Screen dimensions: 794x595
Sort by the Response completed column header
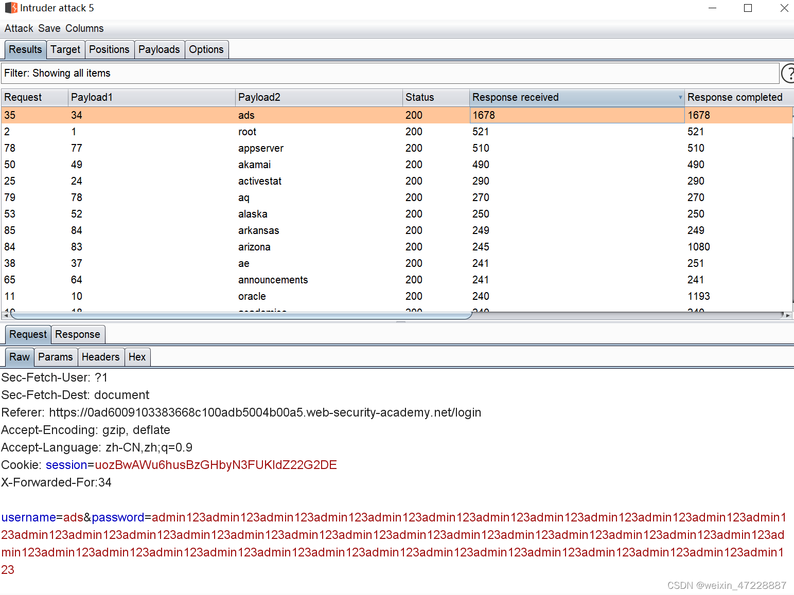[x=739, y=97]
